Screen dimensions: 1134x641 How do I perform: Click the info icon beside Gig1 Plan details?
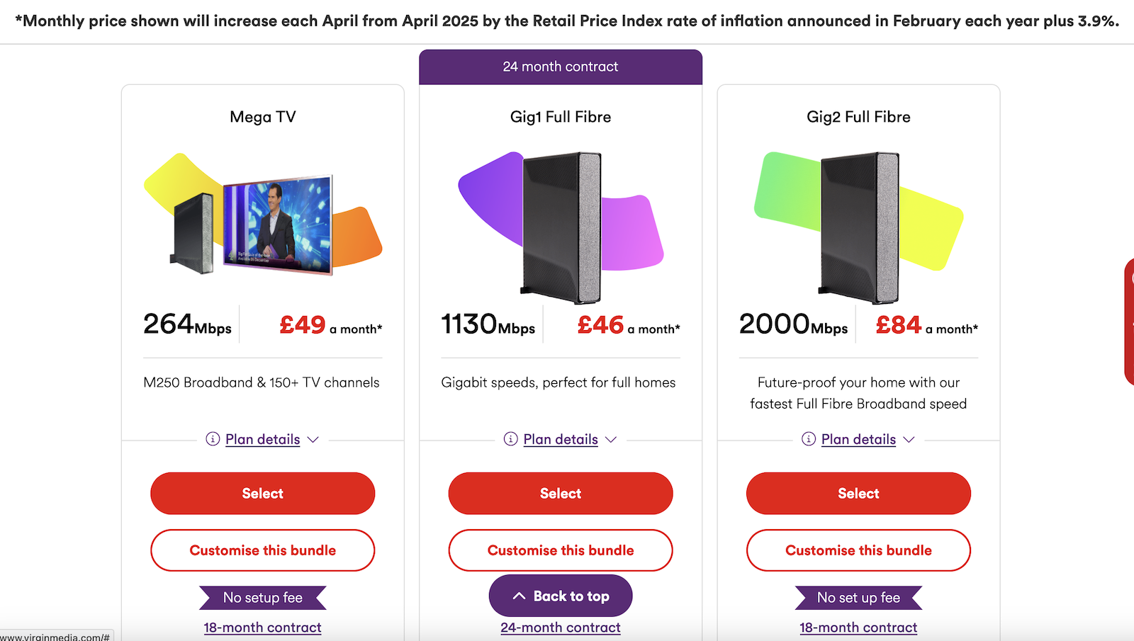click(x=510, y=439)
